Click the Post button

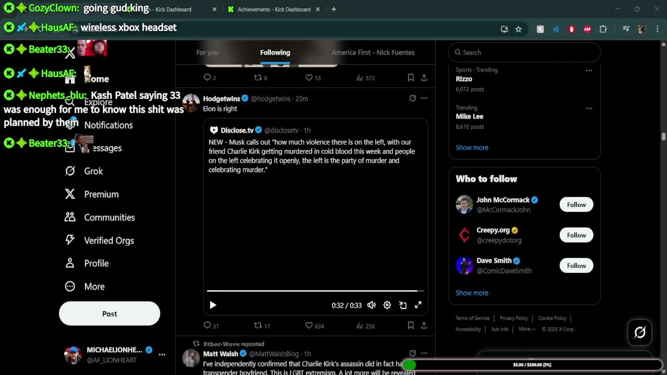(109, 314)
